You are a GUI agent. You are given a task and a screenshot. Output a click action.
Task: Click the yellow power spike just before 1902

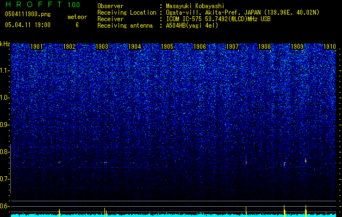pos(59,213)
